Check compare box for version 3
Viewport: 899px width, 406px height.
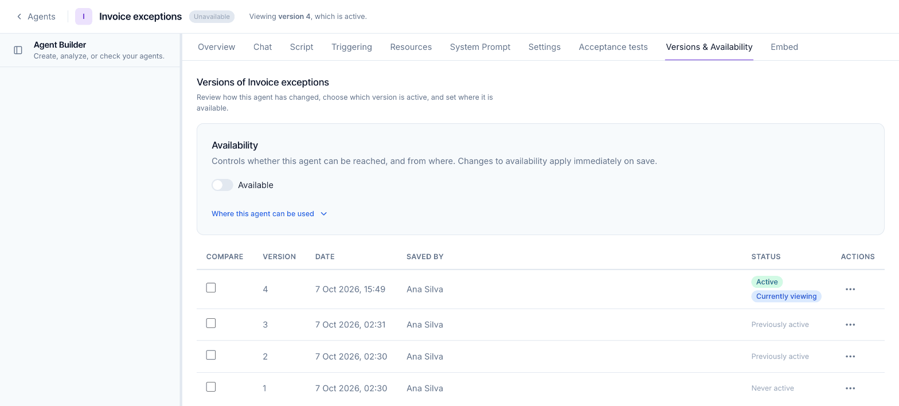click(211, 323)
